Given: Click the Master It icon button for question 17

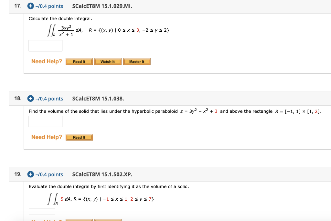Looking at the screenshot, I should pos(137,61).
